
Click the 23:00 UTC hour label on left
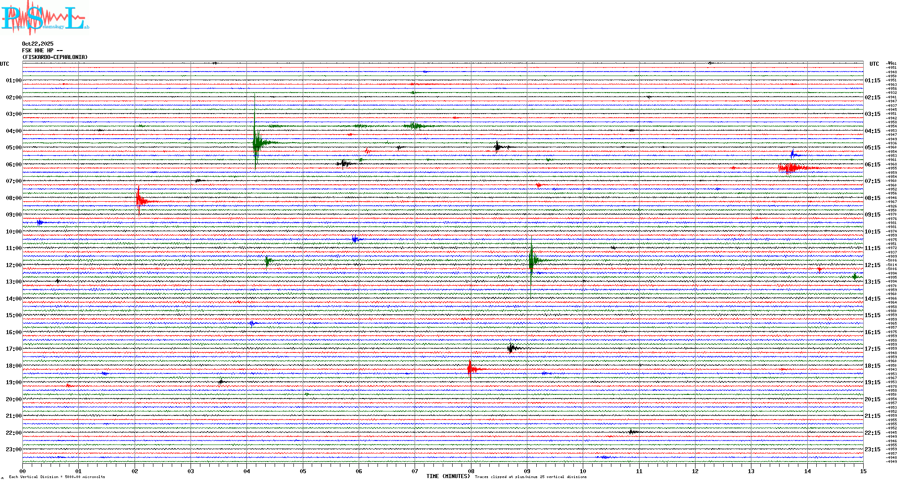tap(13, 449)
